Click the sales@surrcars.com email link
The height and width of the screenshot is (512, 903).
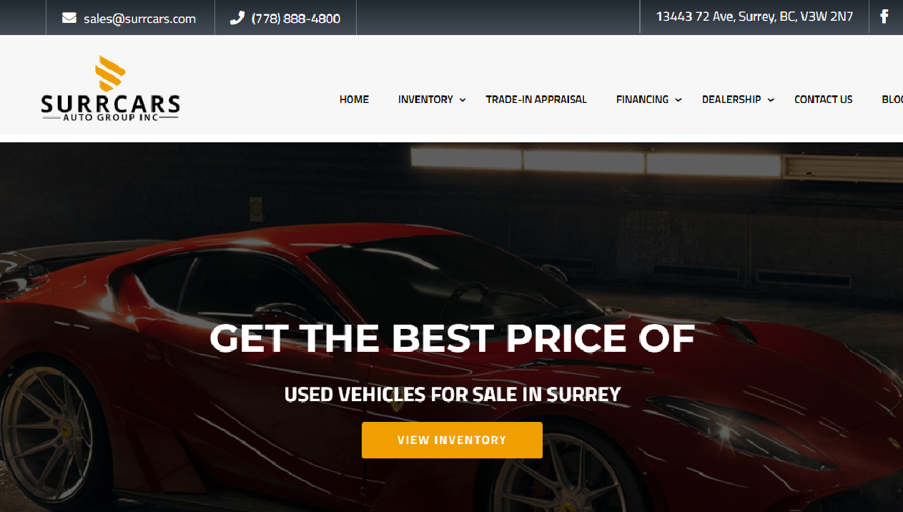point(139,19)
